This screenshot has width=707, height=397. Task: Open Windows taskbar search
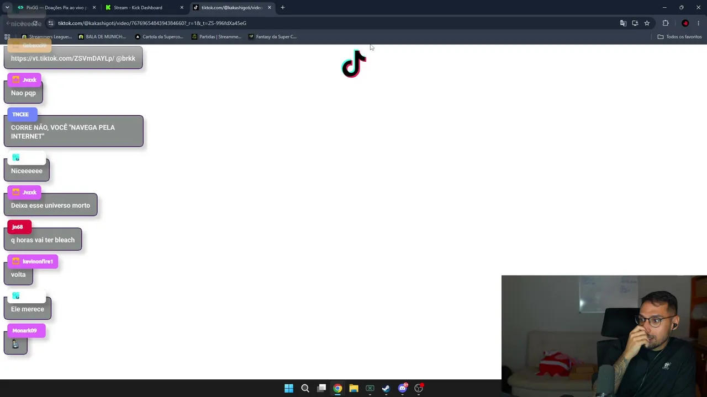click(305, 388)
